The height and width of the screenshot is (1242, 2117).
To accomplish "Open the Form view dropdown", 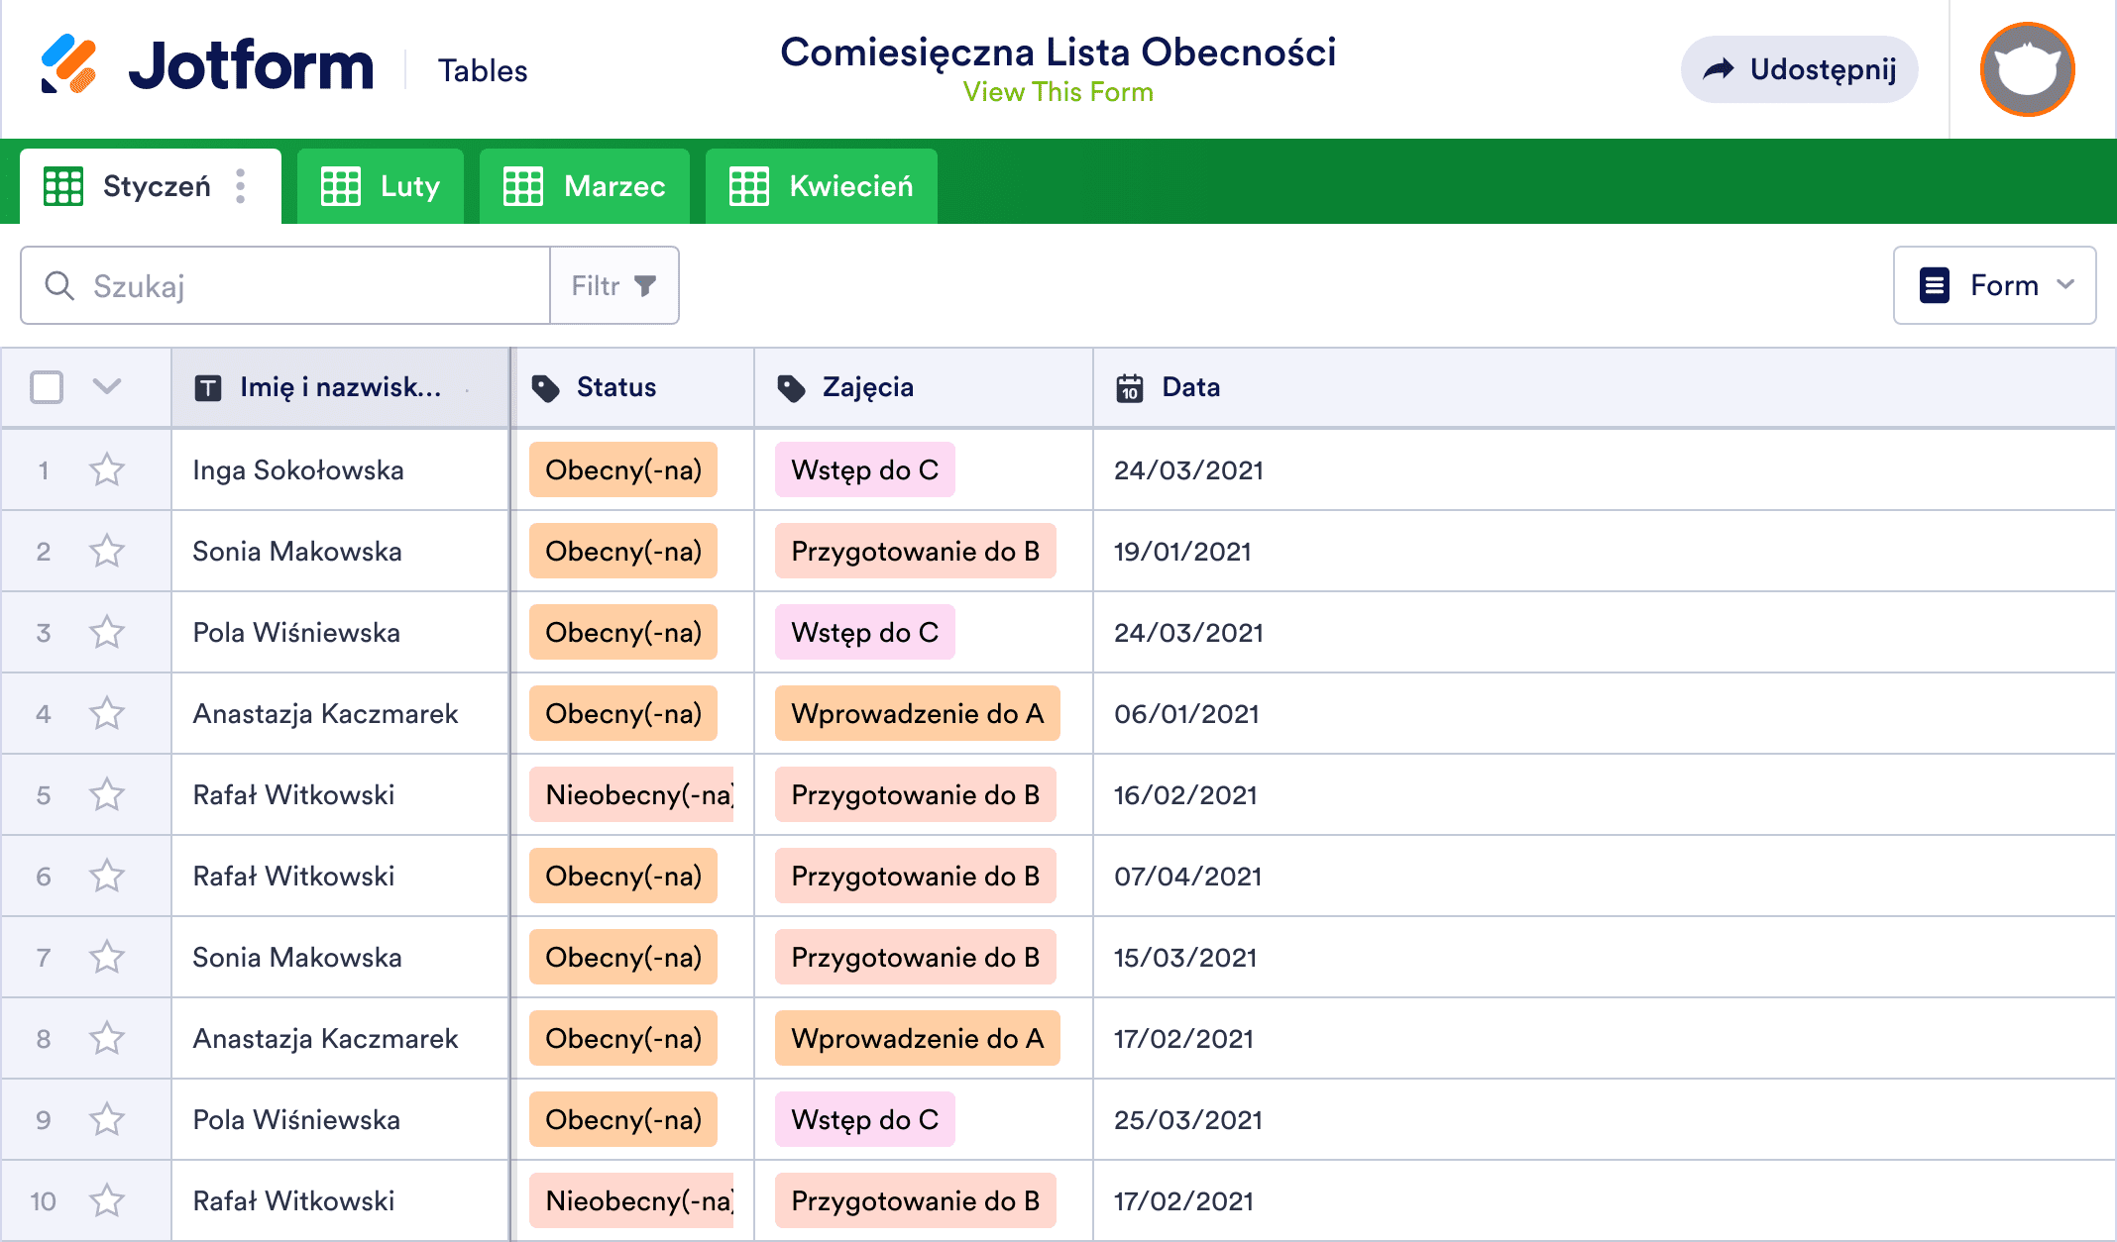I will pyautogui.click(x=1994, y=285).
